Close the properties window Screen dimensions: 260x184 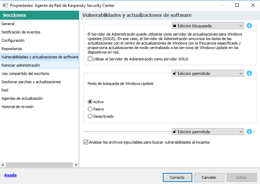253,5
